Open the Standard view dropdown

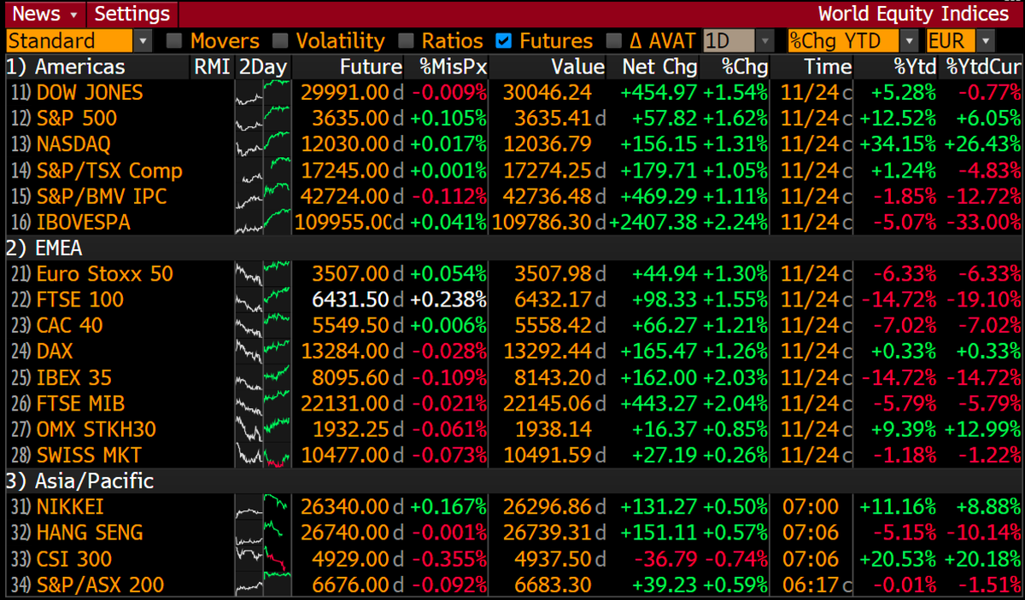[78, 41]
